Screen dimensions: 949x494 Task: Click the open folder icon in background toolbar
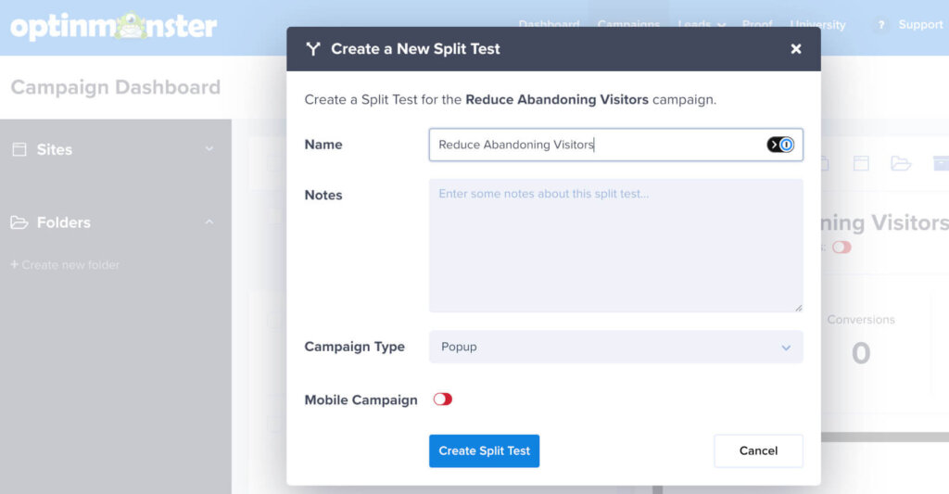tap(901, 163)
